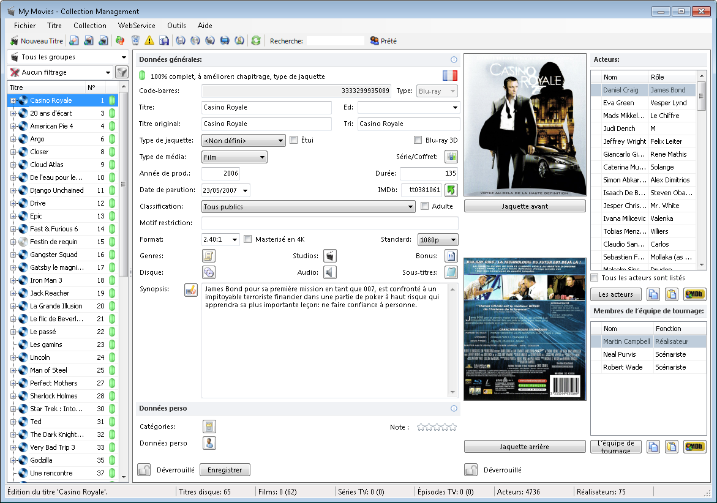Open the WebService menu
This screenshot has width=717, height=503.
tap(137, 26)
